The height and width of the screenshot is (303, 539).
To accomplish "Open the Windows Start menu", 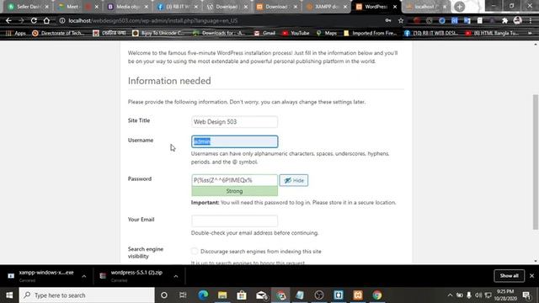I will [x=9, y=295].
